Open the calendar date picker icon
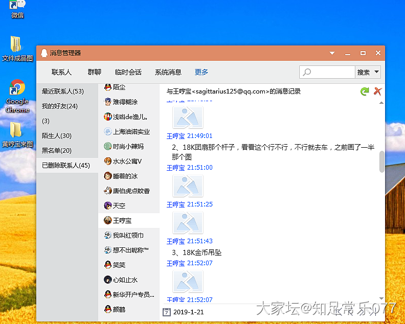405x324 pixels. pyautogui.click(x=167, y=312)
